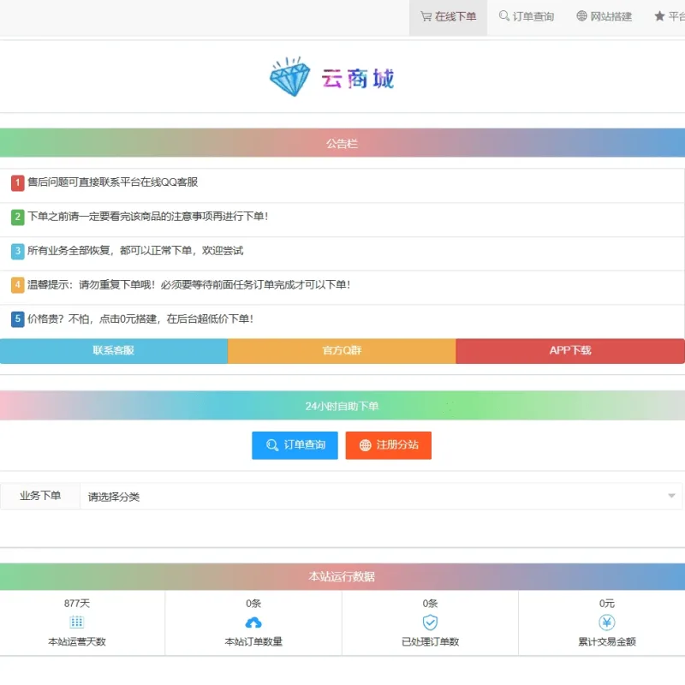Click the magnifier icon beside 订单查询 in navigation
This screenshot has width=685, height=685.
503,16
